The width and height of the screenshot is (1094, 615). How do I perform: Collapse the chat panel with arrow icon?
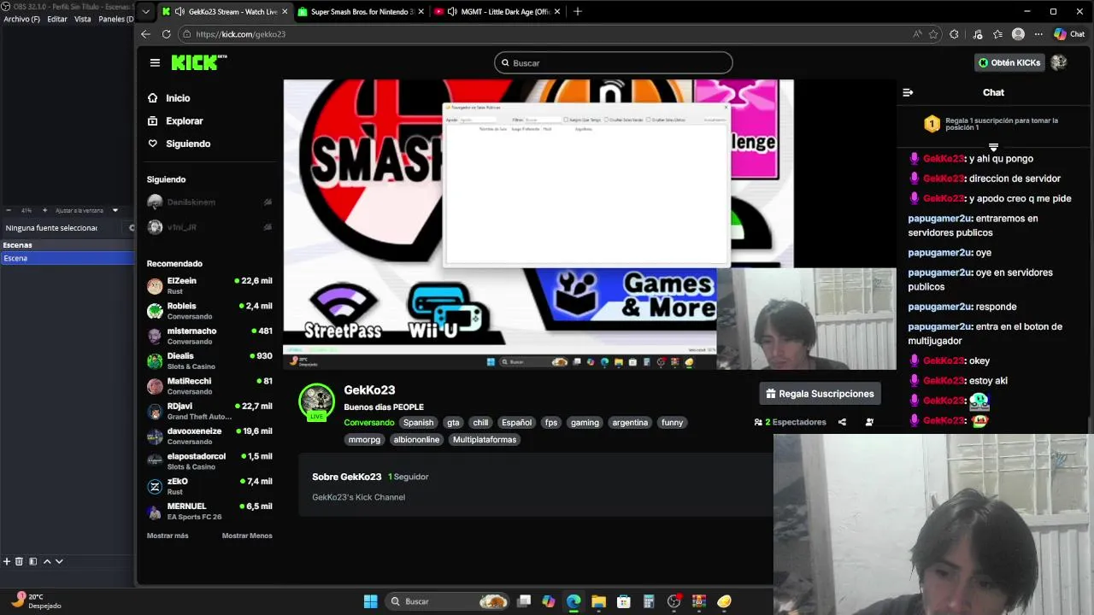click(x=908, y=92)
